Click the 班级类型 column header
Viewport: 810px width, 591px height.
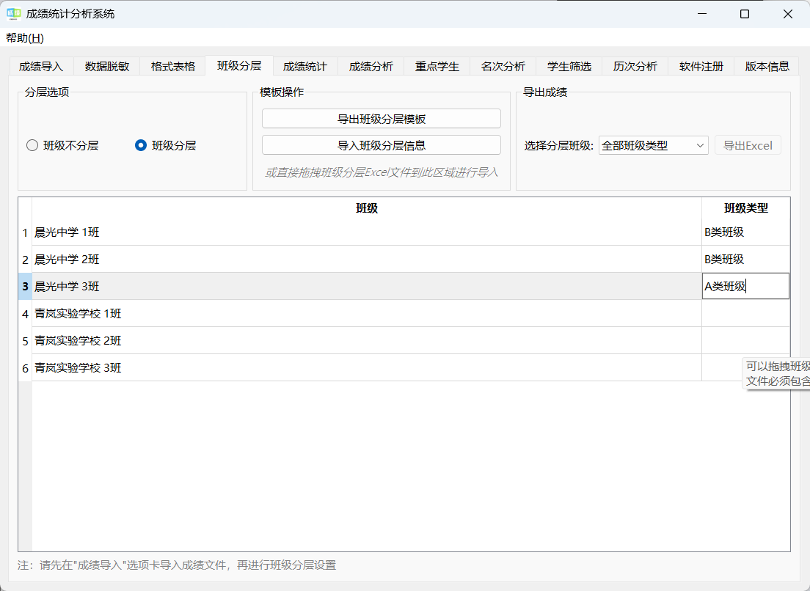pyautogui.click(x=746, y=208)
